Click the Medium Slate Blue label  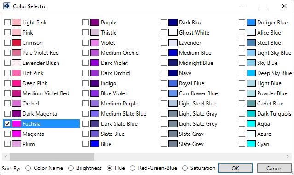tap(124, 114)
